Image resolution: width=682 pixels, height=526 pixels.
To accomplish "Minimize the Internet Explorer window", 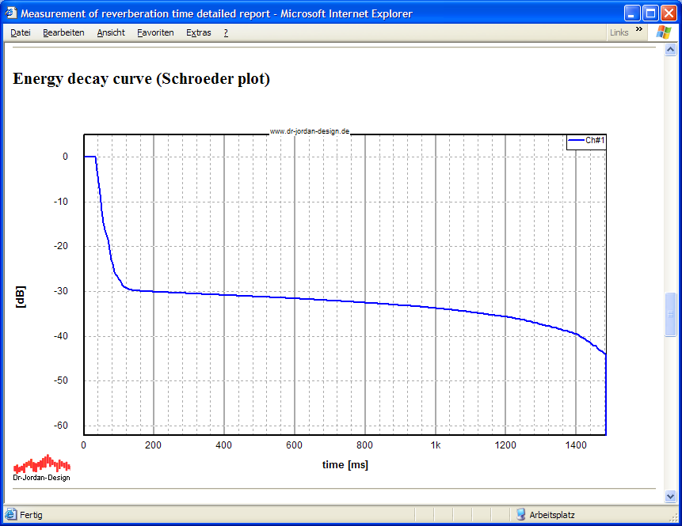I will coord(632,13).
